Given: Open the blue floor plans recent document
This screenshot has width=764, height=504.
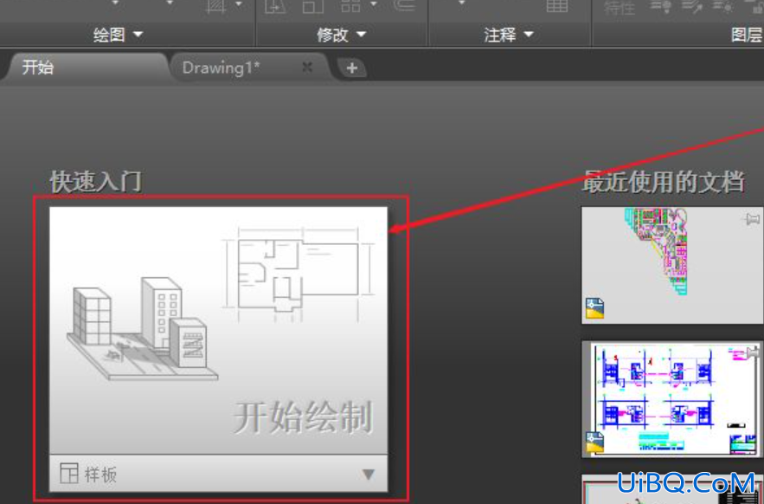Looking at the screenshot, I should tap(672, 399).
